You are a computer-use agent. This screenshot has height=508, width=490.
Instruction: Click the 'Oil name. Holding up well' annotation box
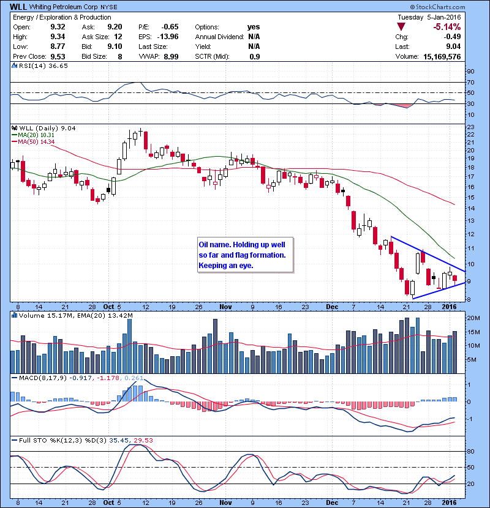[x=245, y=255]
